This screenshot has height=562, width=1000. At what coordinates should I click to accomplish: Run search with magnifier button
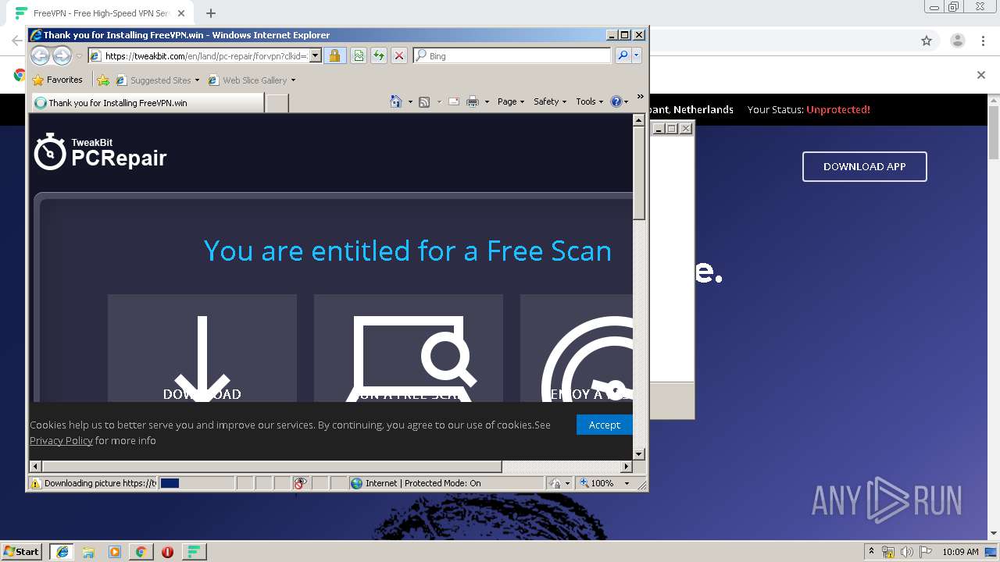point(623,55)
